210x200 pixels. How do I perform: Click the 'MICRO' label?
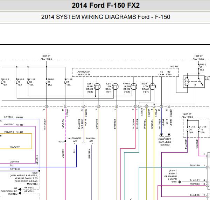(174, 67)
